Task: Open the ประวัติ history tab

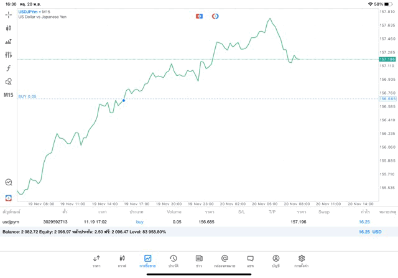Action: tap(173, 261)
